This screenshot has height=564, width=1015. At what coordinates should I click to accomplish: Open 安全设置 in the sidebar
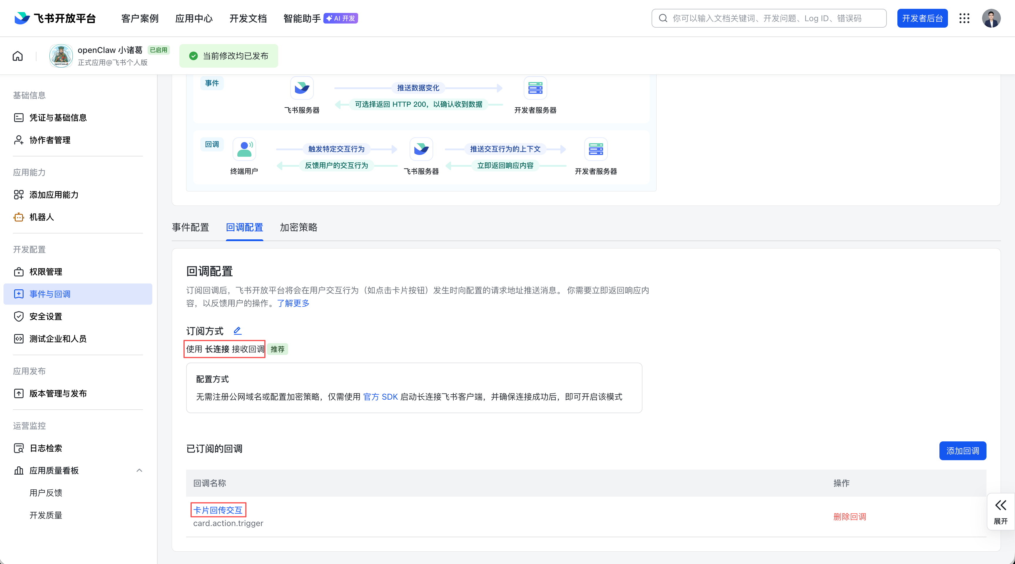click(46, 316)
